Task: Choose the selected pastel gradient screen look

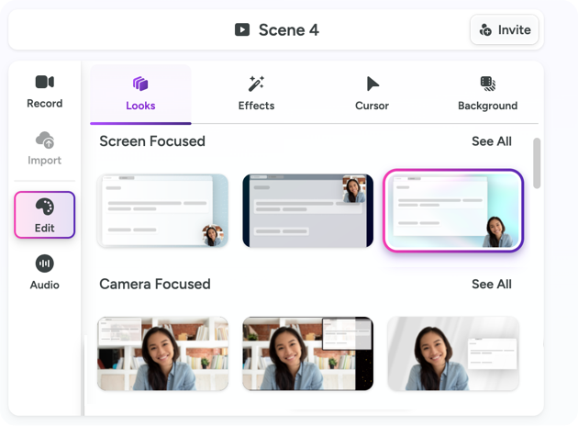Action: [x=453, y=210]
